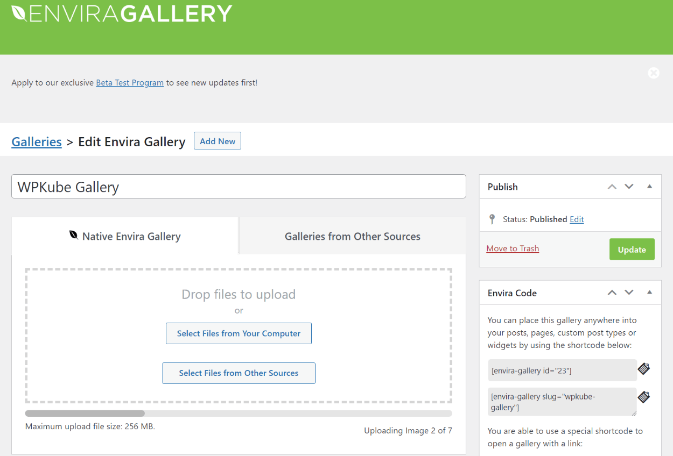Move gallery to Trash

513,248
